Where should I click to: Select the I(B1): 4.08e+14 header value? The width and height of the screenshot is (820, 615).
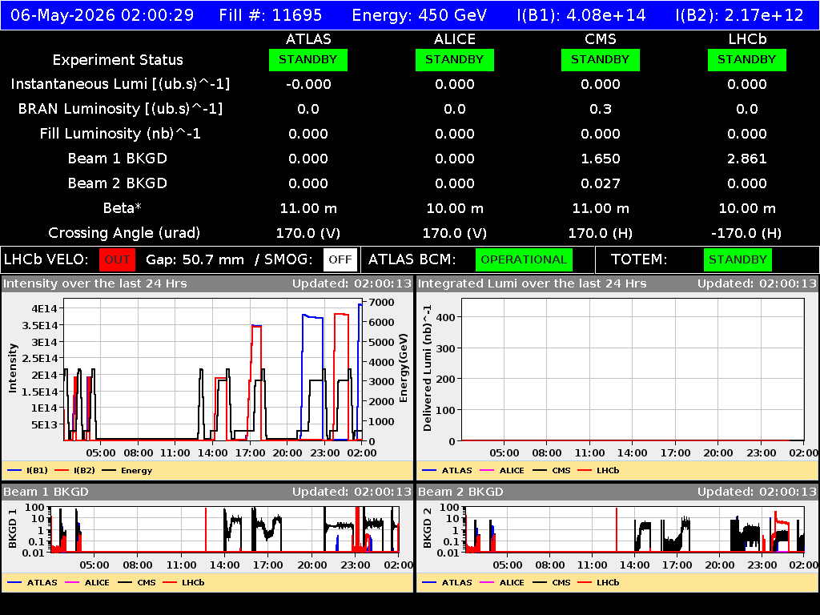pyautogui.click(x=581, y=14)
